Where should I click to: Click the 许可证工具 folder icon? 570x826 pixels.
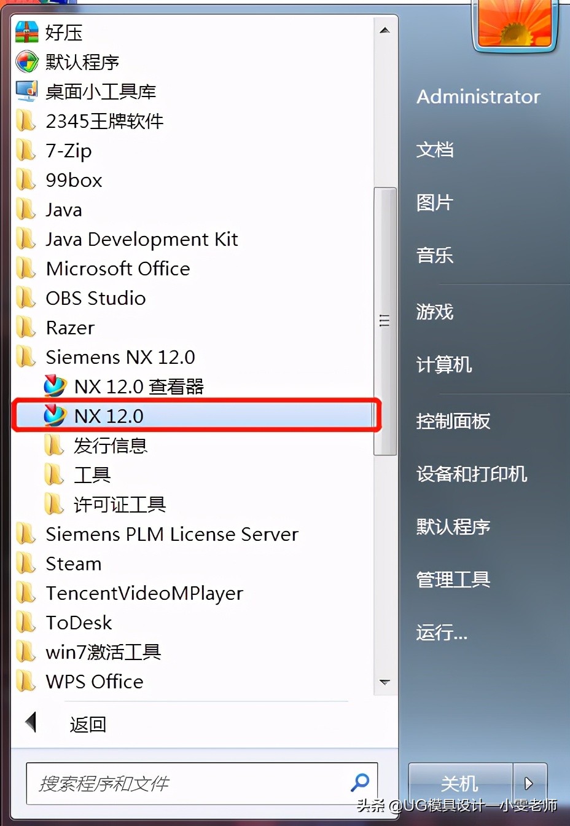(x=54, y=504)
